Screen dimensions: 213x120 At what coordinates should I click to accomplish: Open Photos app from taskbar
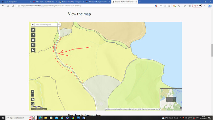coord(78,118)
